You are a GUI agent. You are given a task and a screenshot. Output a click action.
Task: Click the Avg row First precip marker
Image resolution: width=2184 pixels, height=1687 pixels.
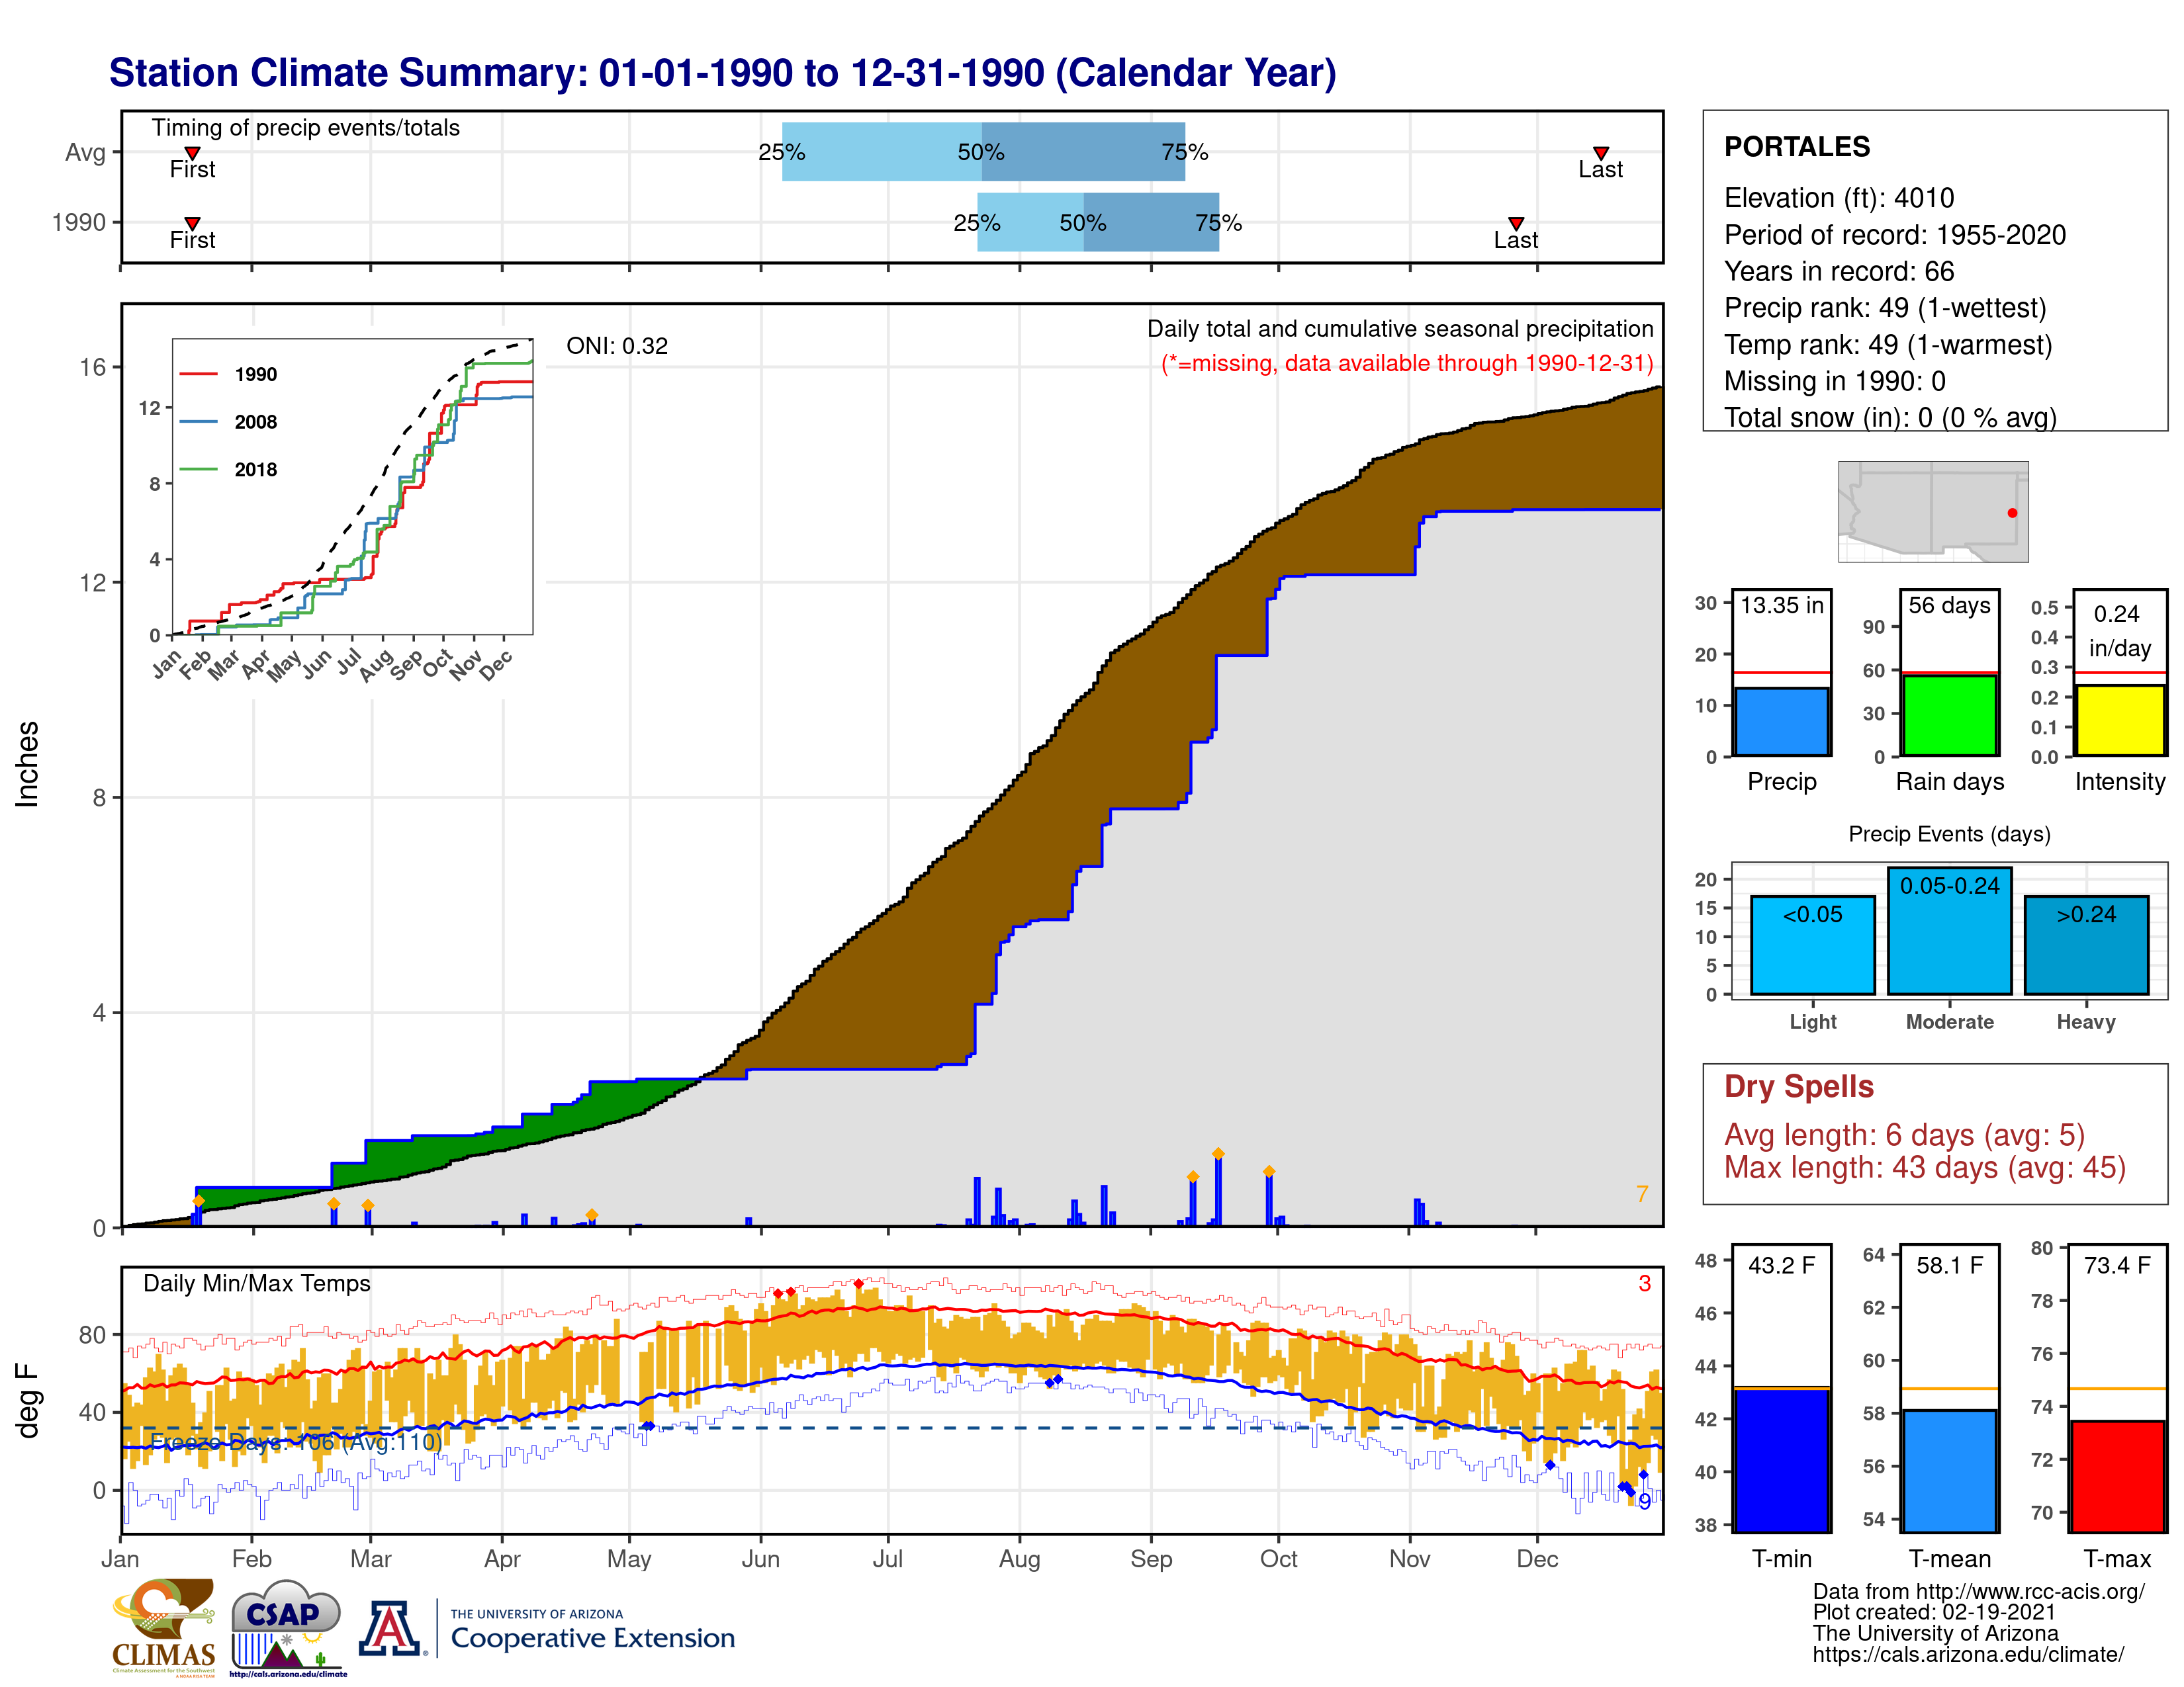(x=192, y=153)
